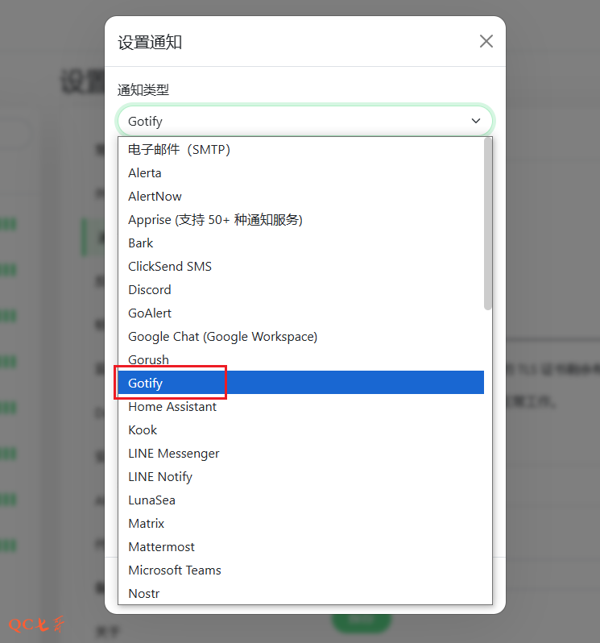Select 电子邮件 (SMTP) from the list
600x643 pixels.
[180, 149]
